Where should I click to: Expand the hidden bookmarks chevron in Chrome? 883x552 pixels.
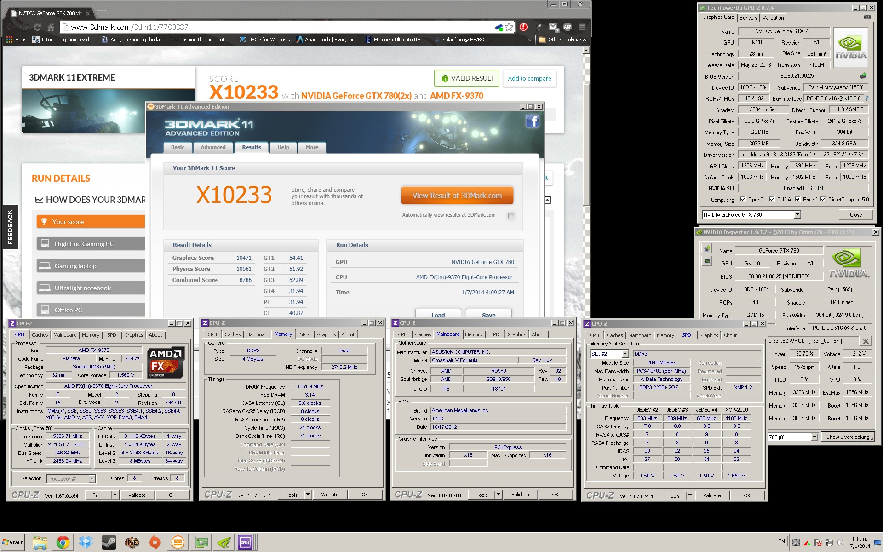tap(529, 40)
